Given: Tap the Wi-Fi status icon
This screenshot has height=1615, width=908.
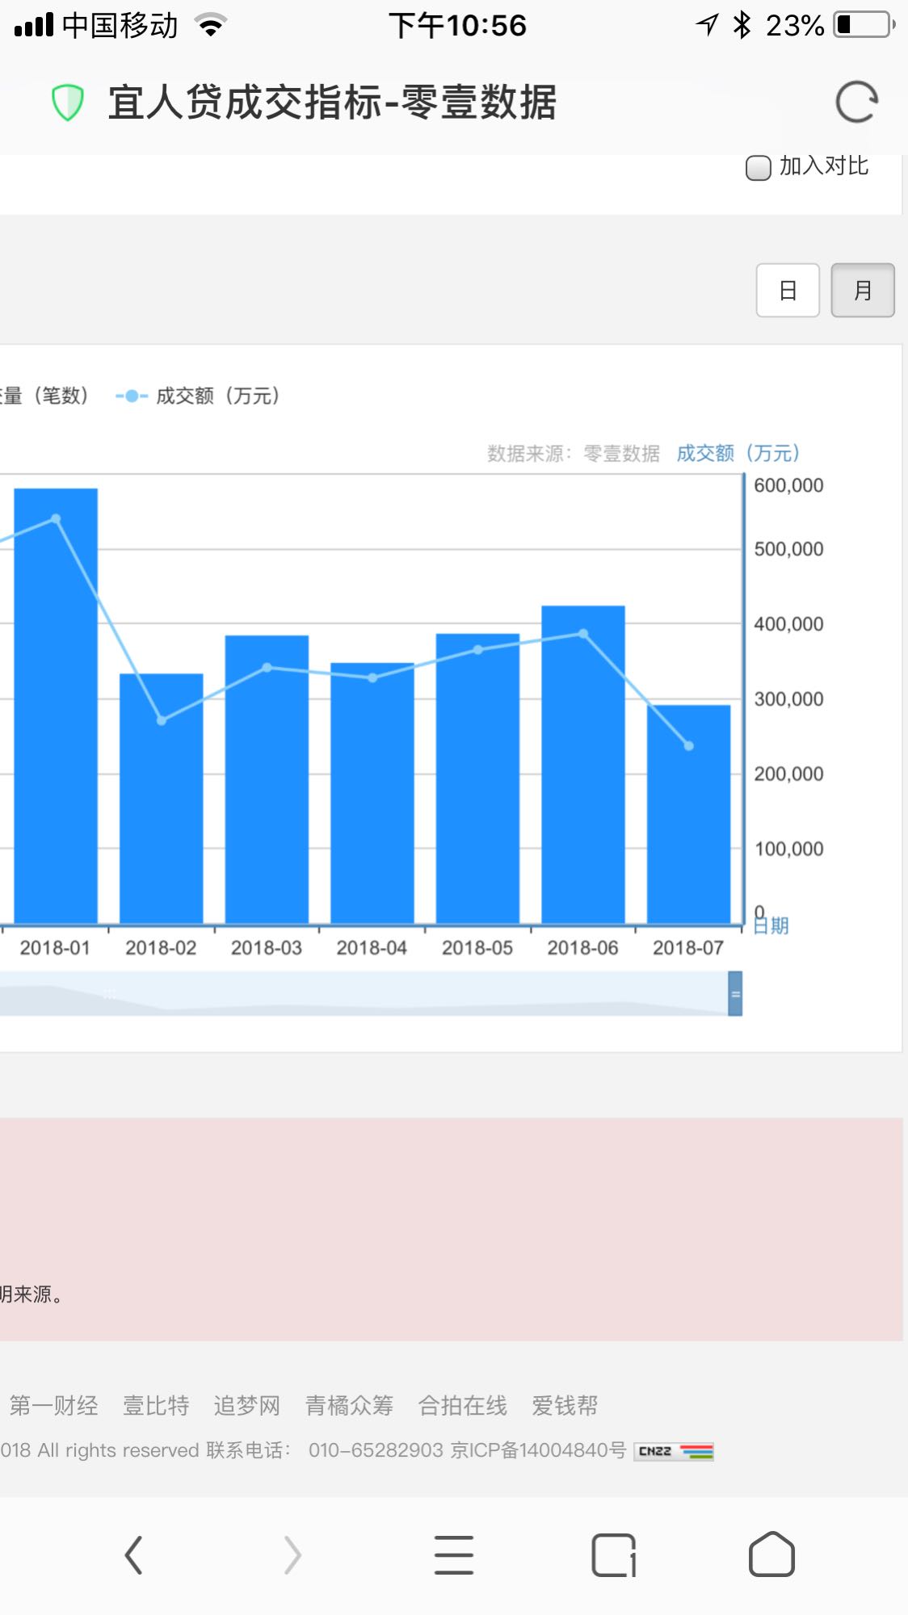Looking at the screenshot, I should tap(211, 25).
